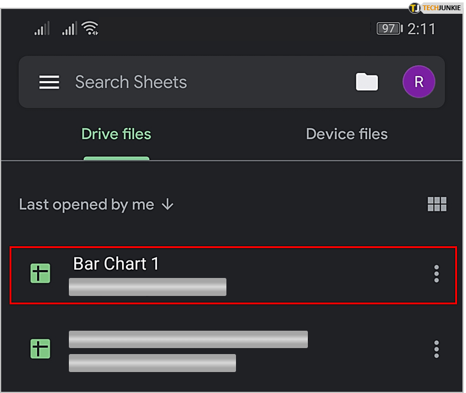
Task: Switch to the Device files tab
Action: (347, 134)
